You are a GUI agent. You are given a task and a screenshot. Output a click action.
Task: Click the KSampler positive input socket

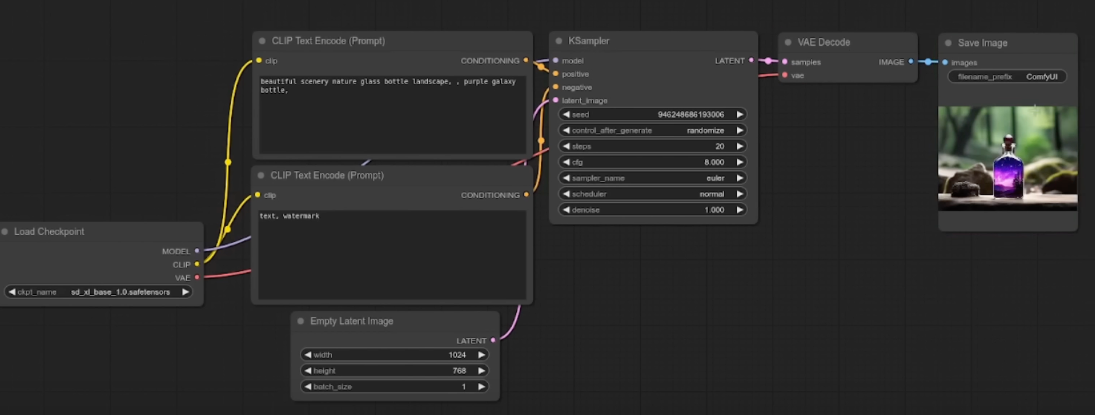(556, 73)
